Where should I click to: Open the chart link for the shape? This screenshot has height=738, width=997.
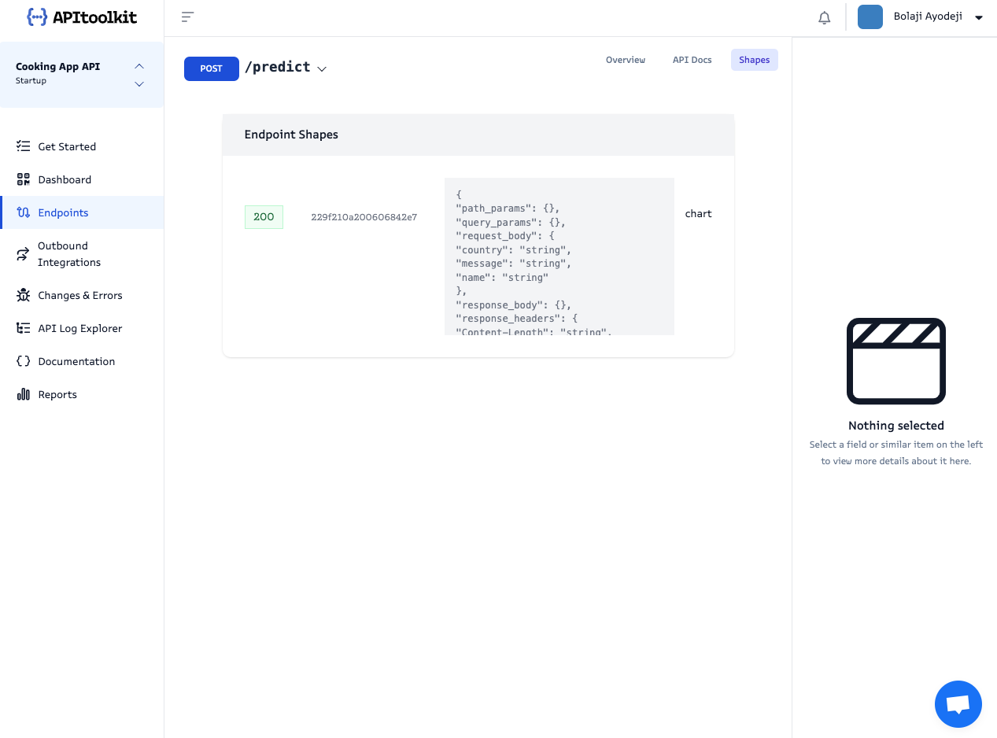pos(698,213)
